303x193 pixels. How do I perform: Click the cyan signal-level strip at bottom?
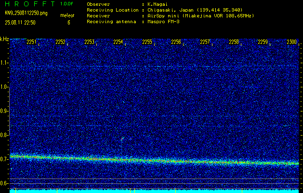pyautogui.click(x=155, y=191)
